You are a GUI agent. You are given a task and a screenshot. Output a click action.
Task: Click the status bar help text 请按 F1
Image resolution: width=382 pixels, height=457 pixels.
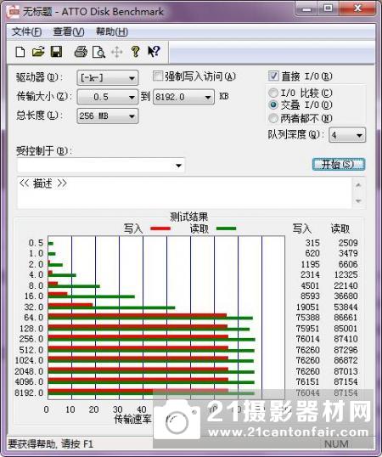pos(77,444)
